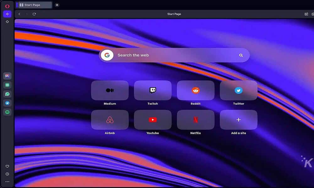
Task: Reload the Start Page
Action: click(x=35, y=14)
